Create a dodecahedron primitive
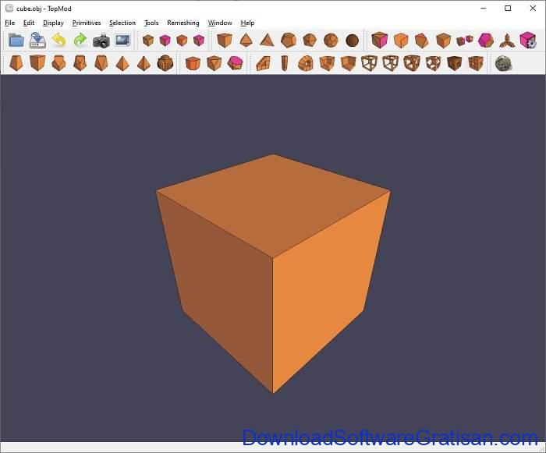The image size is (546, 453). coord(289,41)
